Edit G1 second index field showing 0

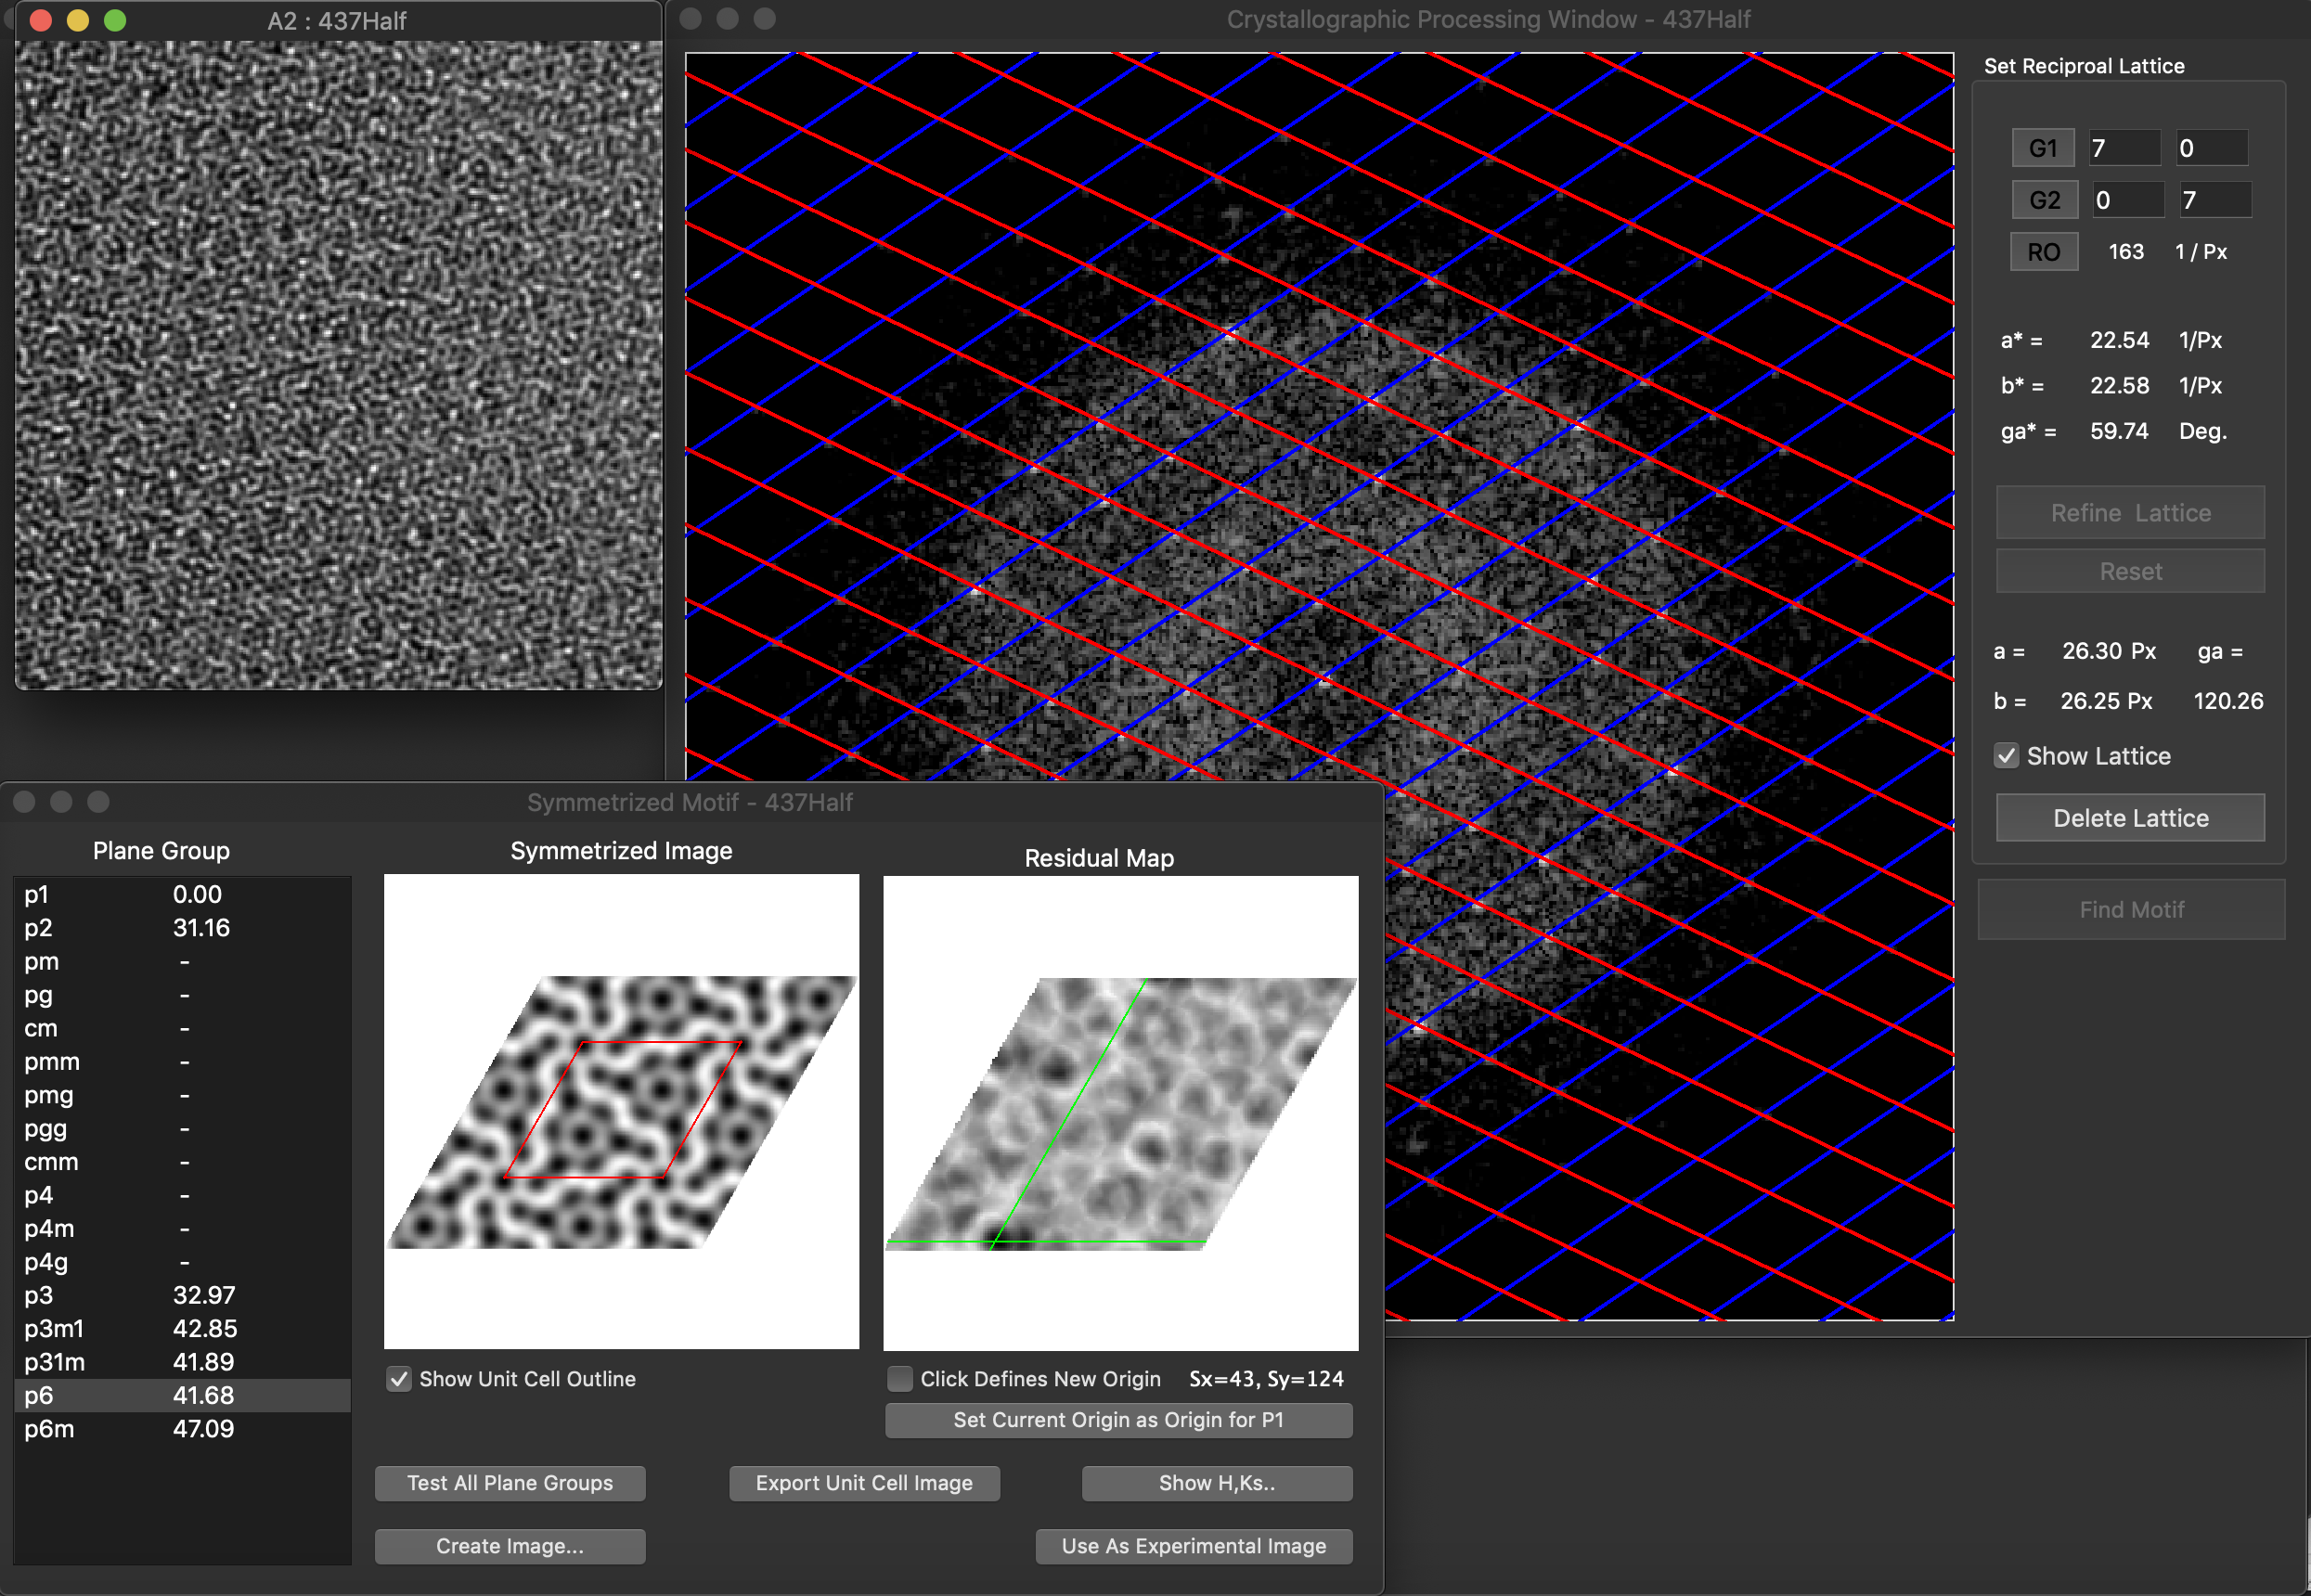pos(2212,149)
